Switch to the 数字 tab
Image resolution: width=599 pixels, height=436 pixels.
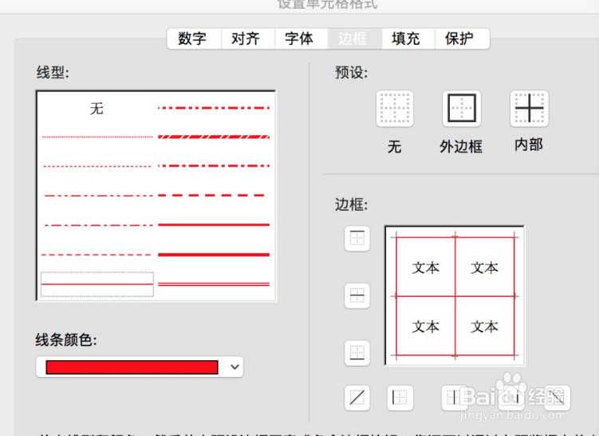192,38
